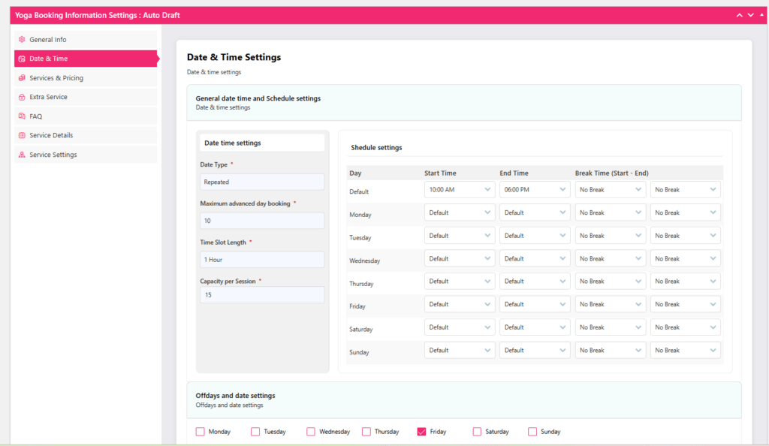Move panel up with the up arrow
The width and height of the screenshot is (769, 446).
click(x=739, y=15)
